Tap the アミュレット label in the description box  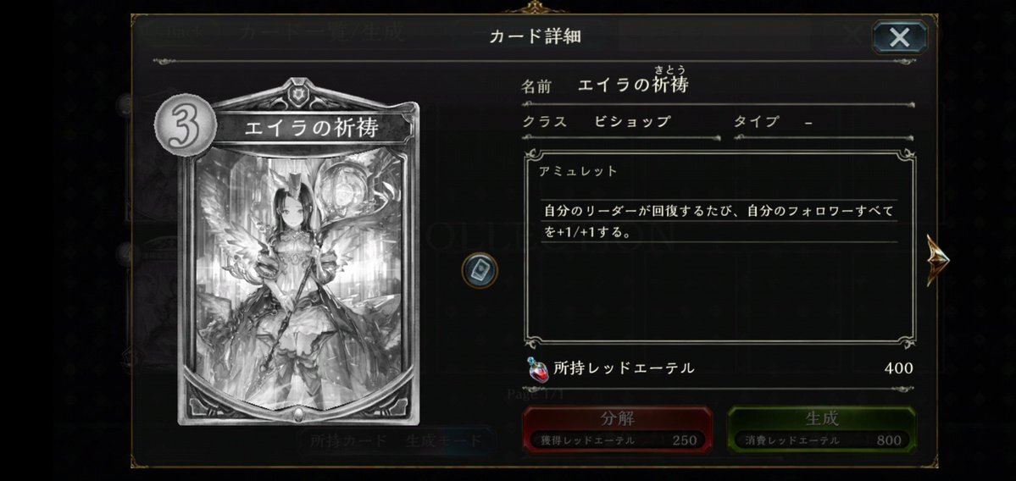(x=578, y=172)
